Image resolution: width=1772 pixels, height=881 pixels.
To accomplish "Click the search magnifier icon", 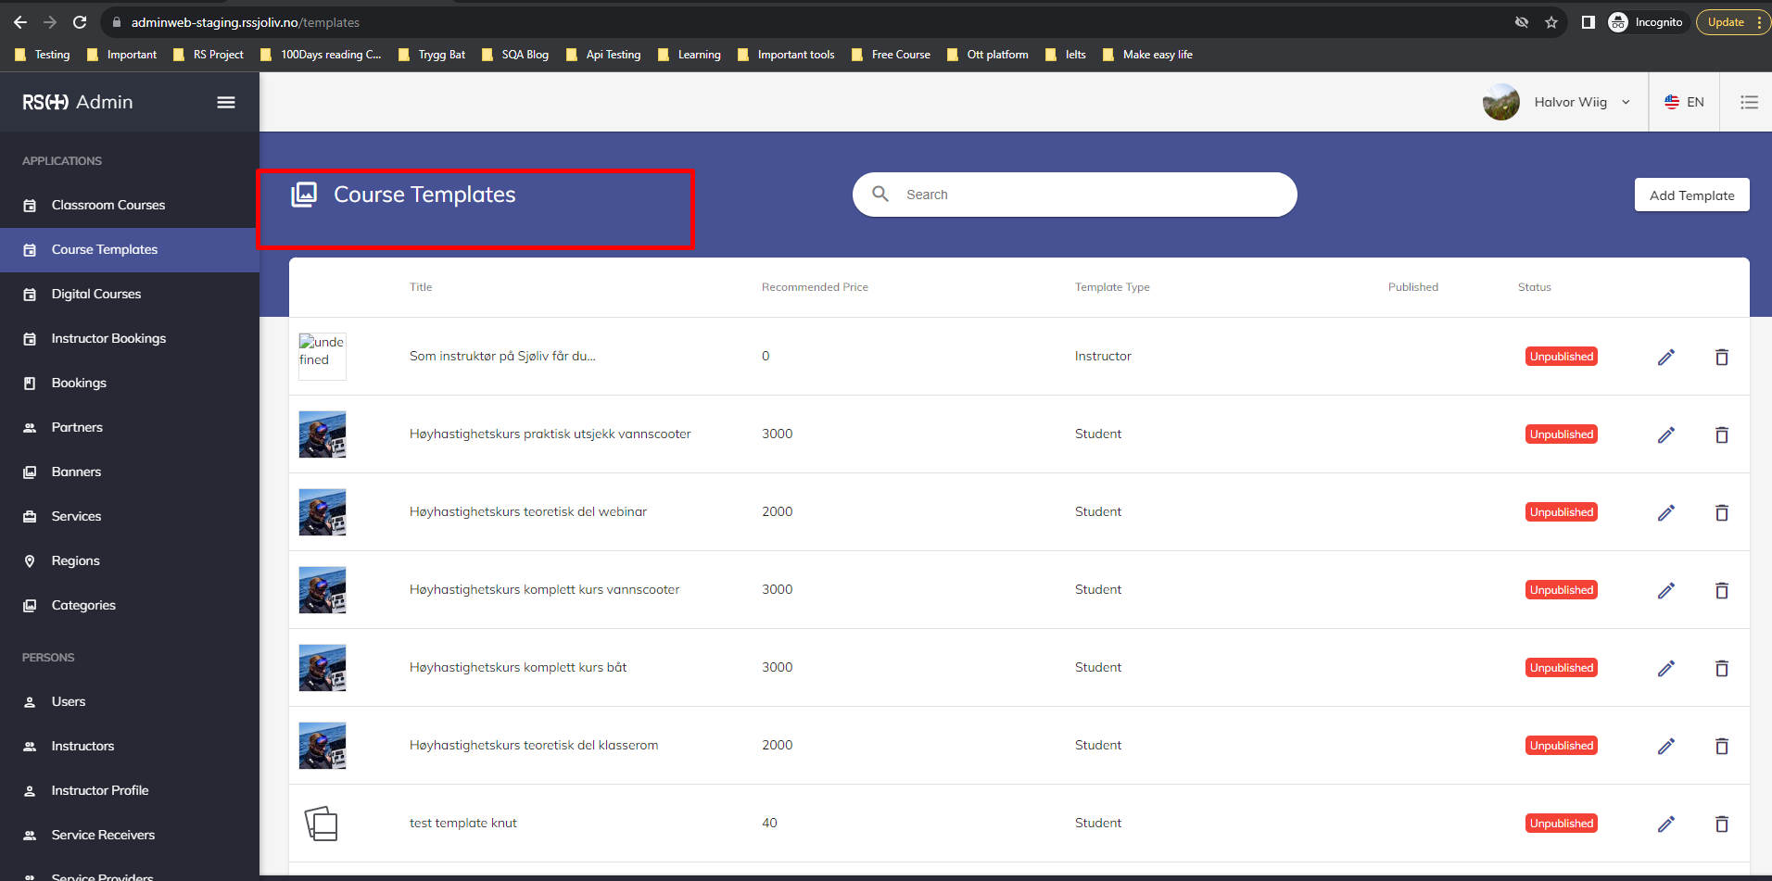I will tap(880, 194).
